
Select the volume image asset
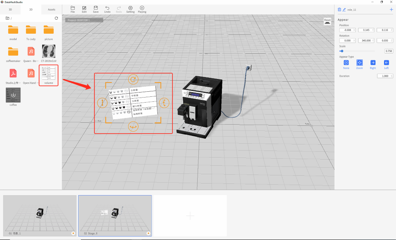[48, 75]
